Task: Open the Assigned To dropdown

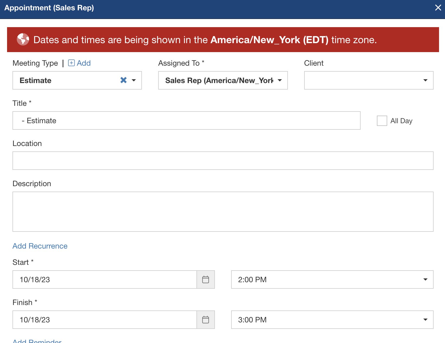Action: [x=223, y=80]
